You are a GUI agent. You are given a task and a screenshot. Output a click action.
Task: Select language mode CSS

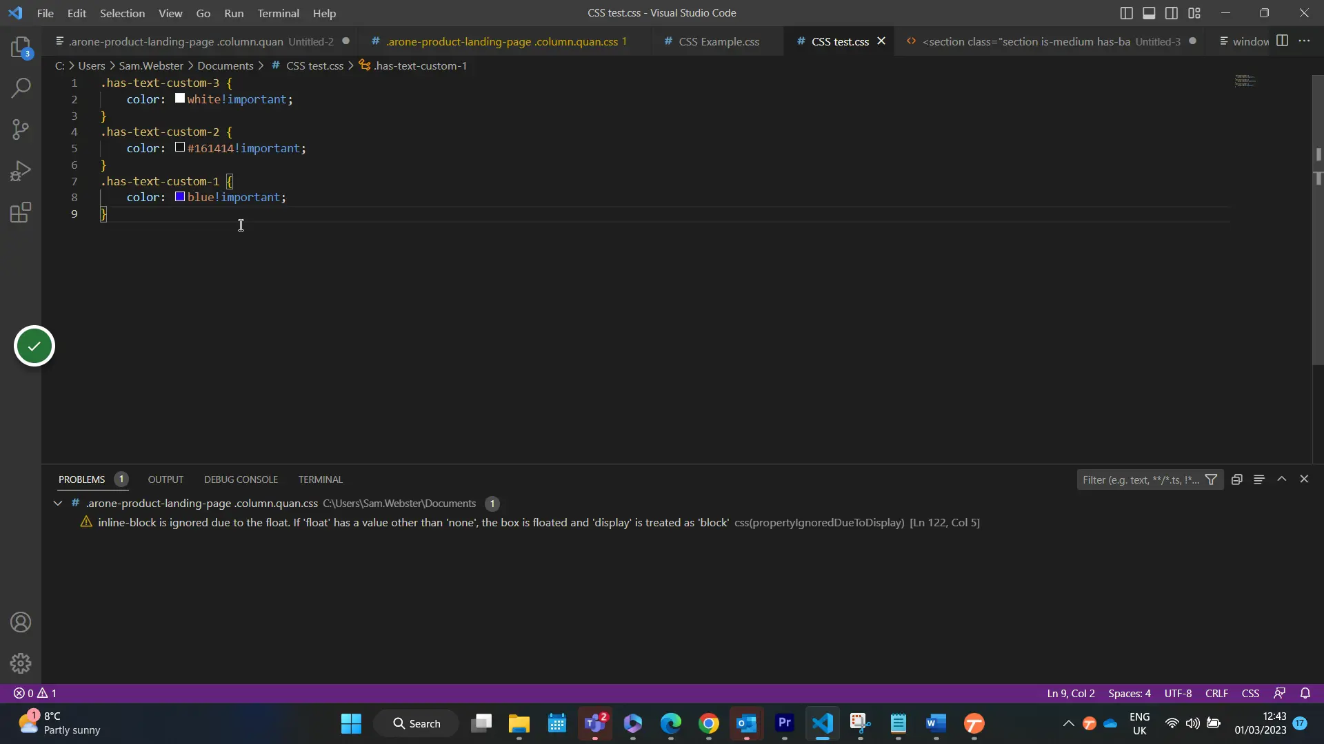coord(1250,694)
